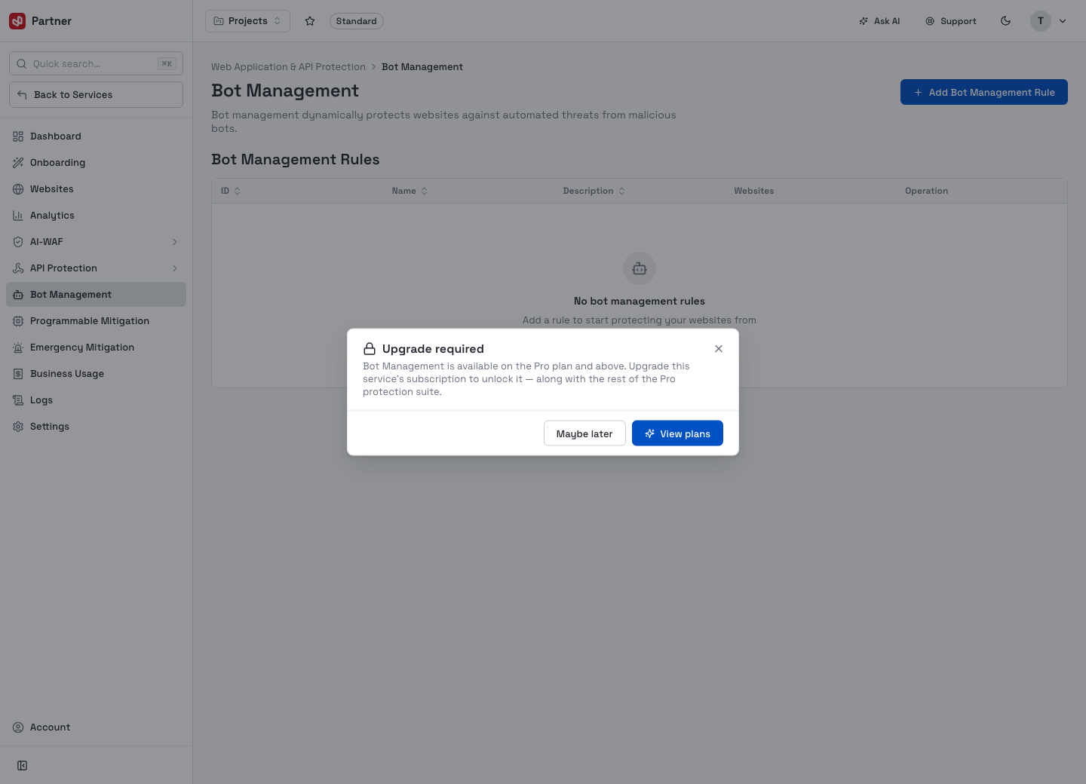Click the folder icon in Projects
The height and width of the screenshot is (784, 1086).
pos(219,21)
